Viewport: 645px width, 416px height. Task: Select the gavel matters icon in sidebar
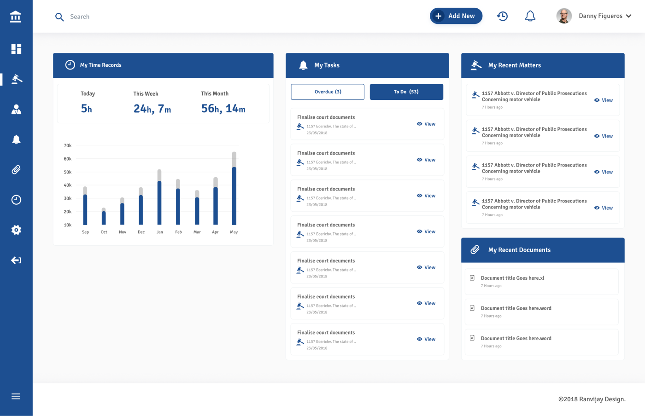pos(16,79)
